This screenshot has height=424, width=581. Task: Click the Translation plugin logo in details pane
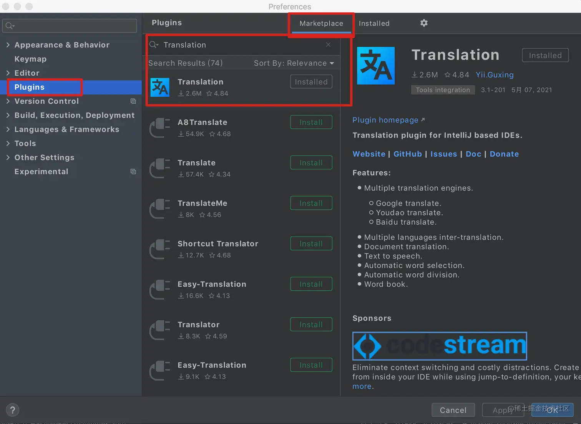375,65
